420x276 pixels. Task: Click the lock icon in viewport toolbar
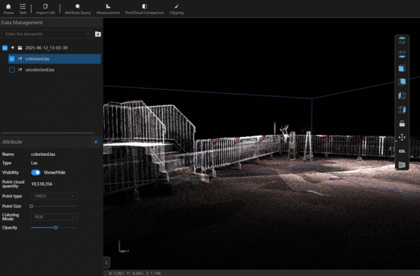[x=402, y=123]
